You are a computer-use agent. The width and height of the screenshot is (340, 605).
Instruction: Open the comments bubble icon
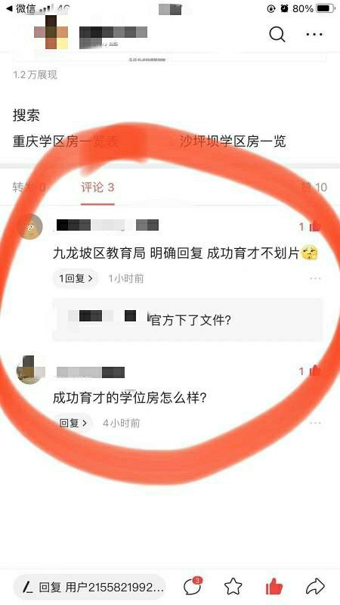(x=193, y=587)
